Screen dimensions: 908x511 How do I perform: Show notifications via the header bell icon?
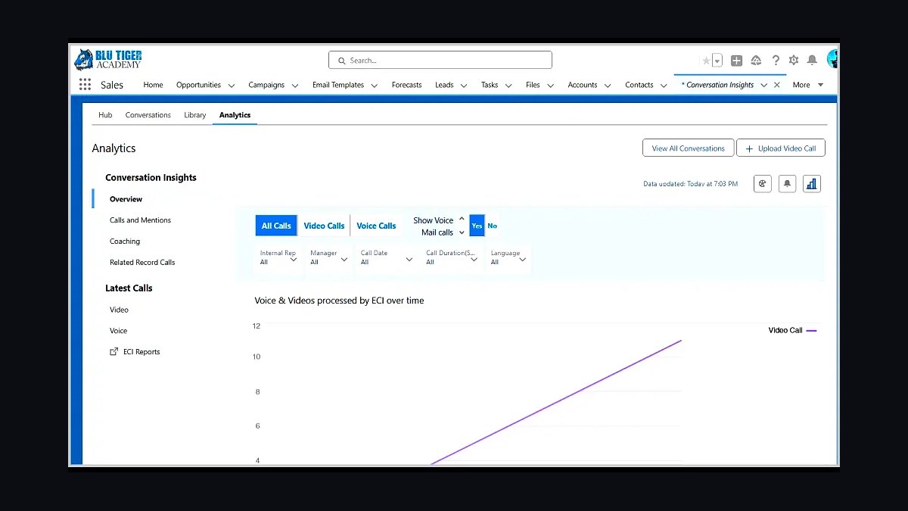812,61
